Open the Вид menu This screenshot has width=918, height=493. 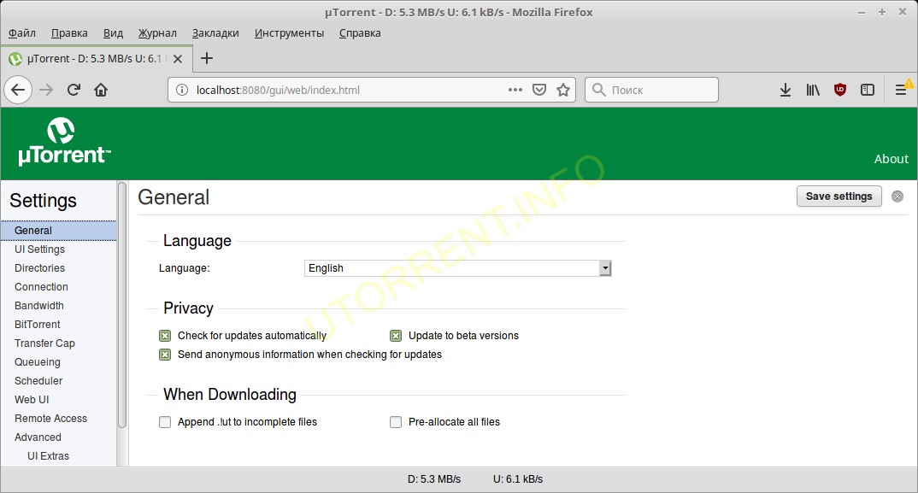(113, 32)
